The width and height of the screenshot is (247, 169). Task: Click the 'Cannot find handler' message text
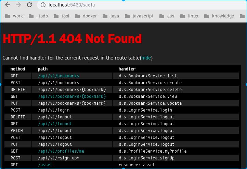[78, 58]
